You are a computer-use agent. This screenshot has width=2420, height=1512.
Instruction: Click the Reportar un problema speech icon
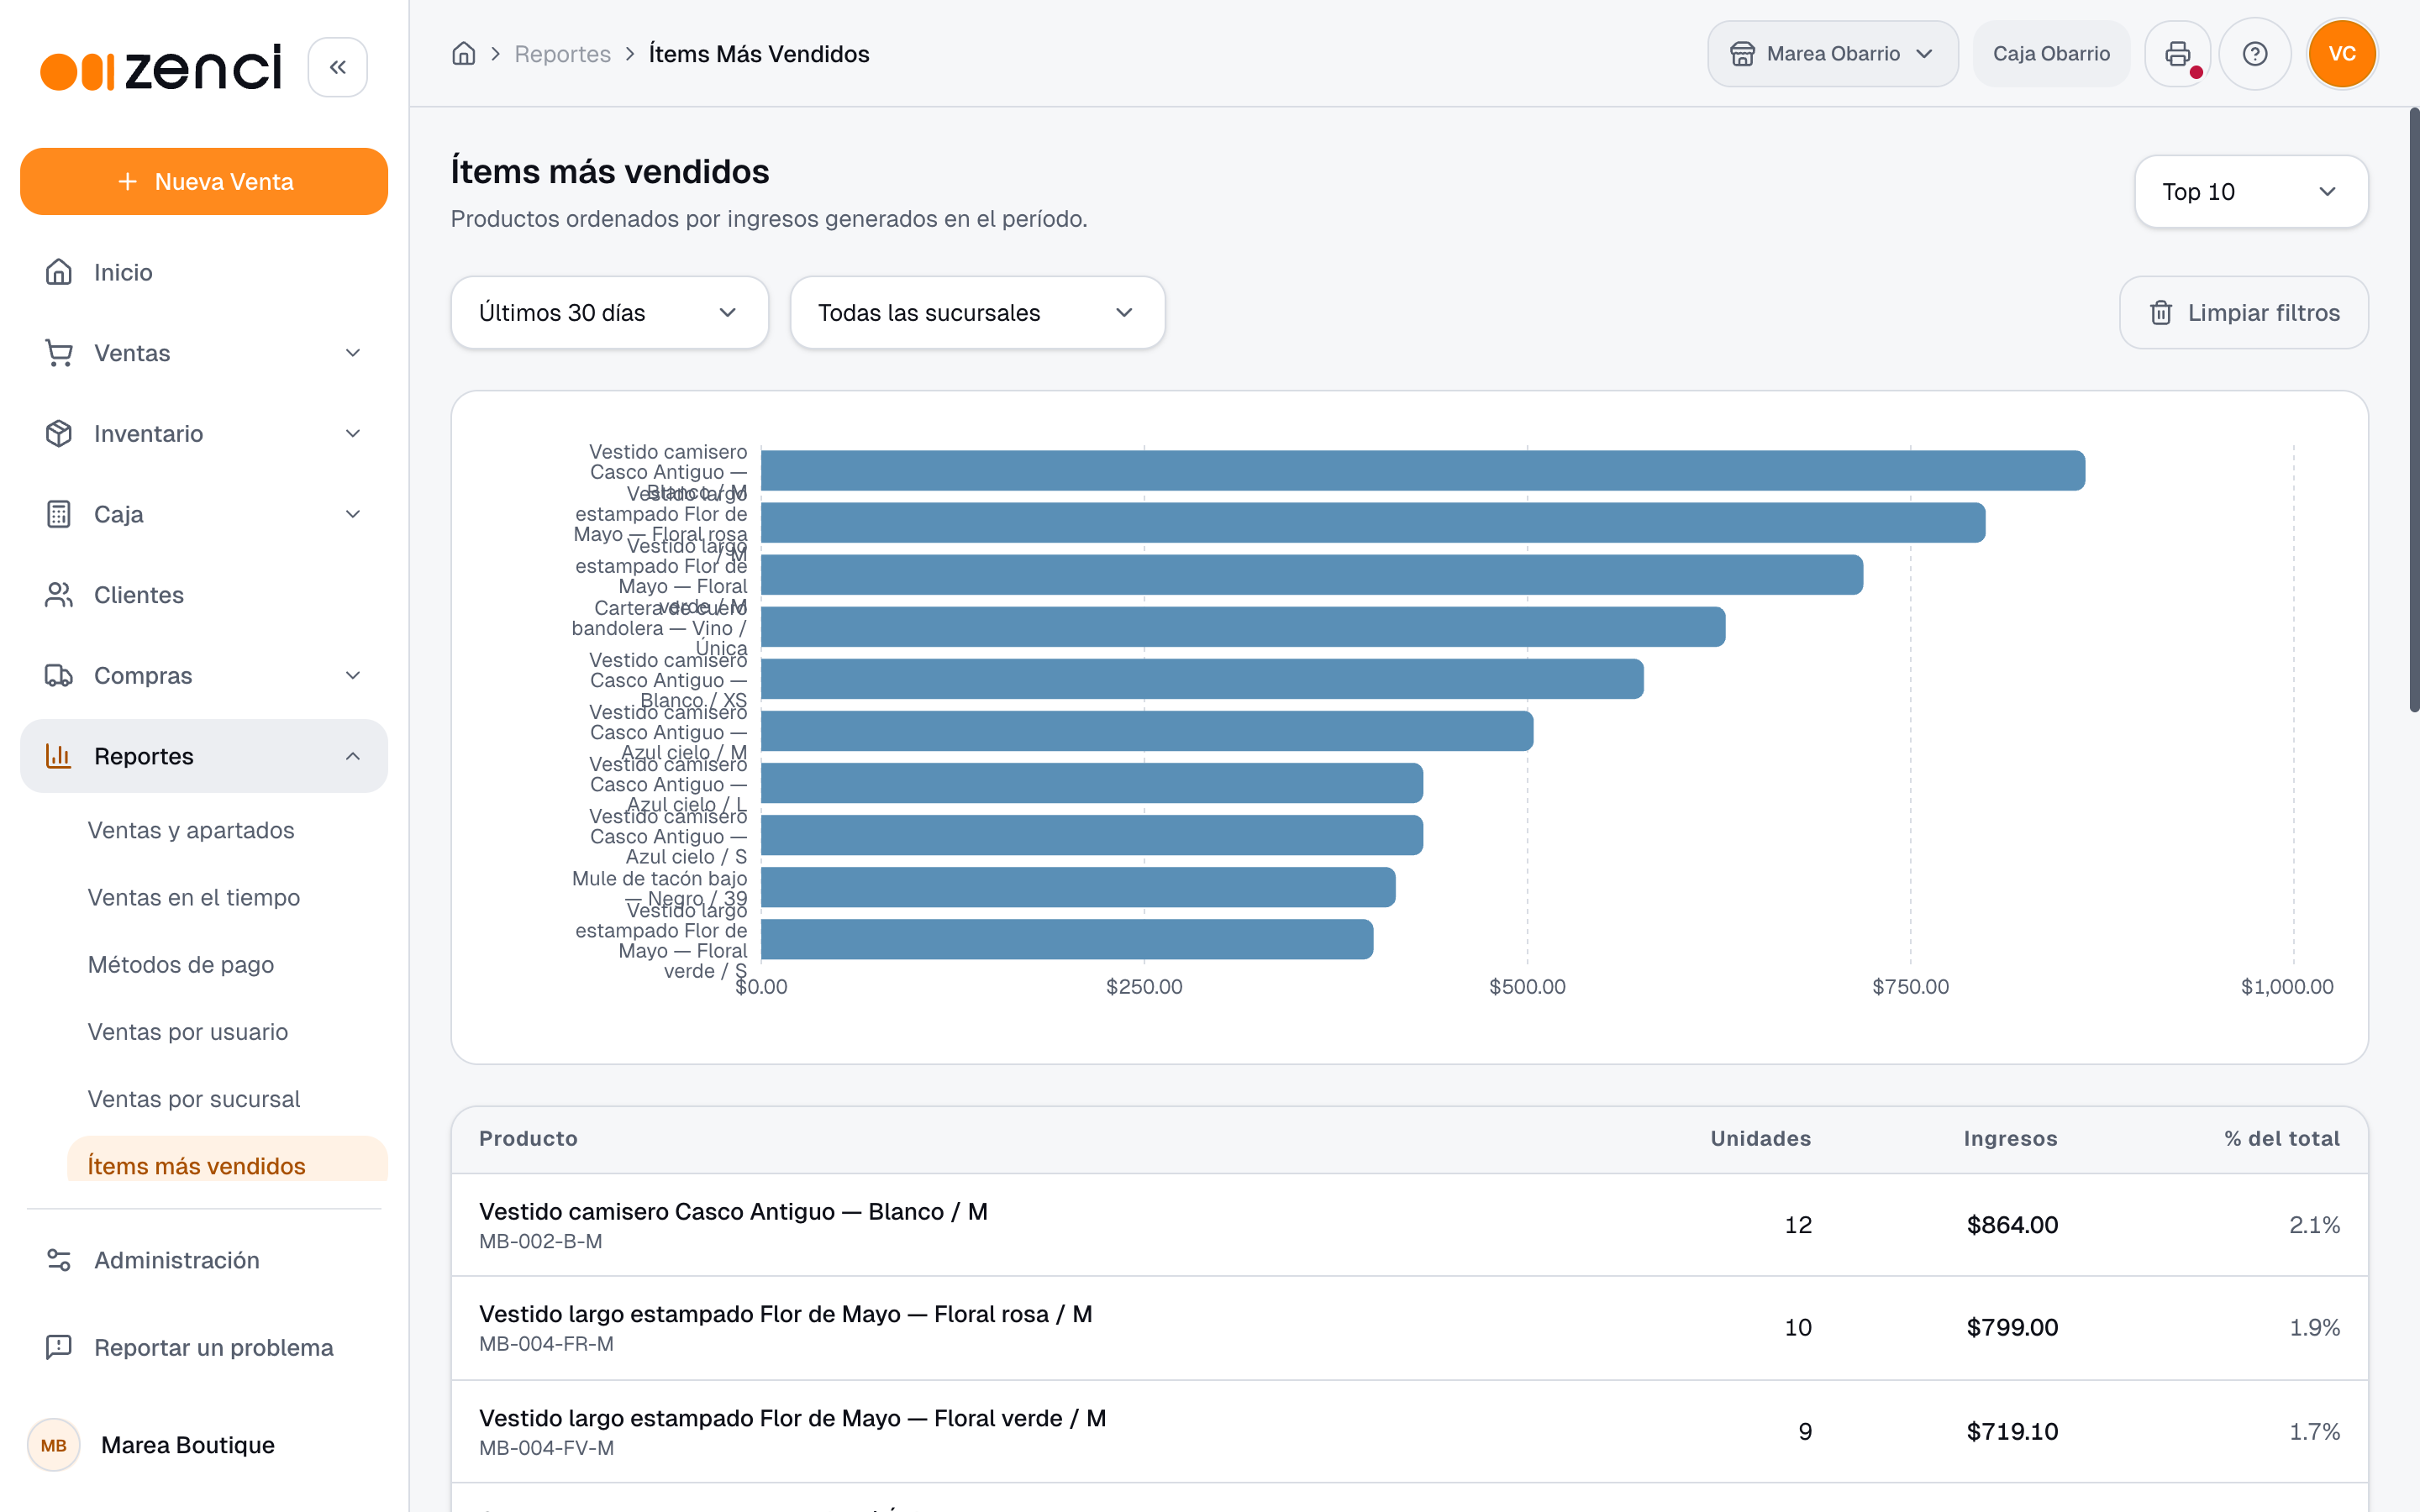tap(59, 1347)
